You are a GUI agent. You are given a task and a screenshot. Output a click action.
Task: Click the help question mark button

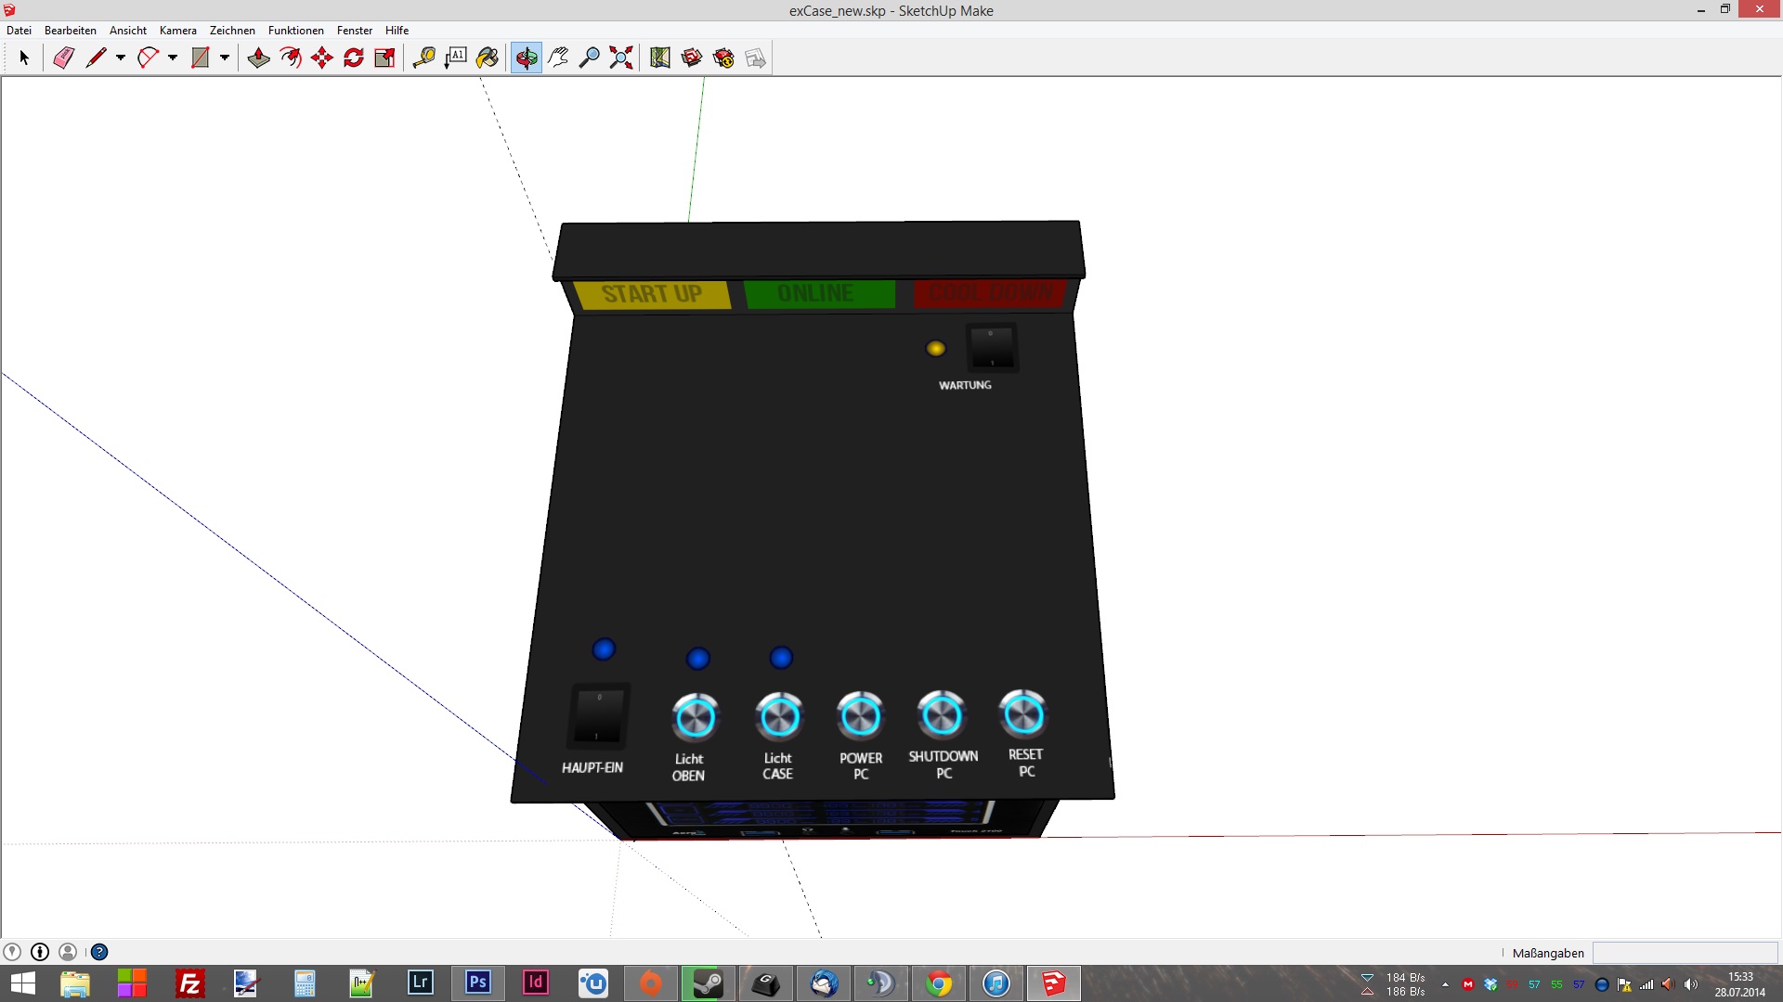(99, 952)
